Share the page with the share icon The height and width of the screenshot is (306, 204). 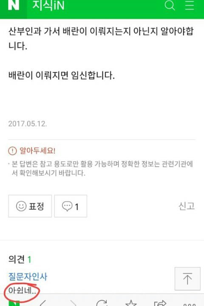point(160,303)
